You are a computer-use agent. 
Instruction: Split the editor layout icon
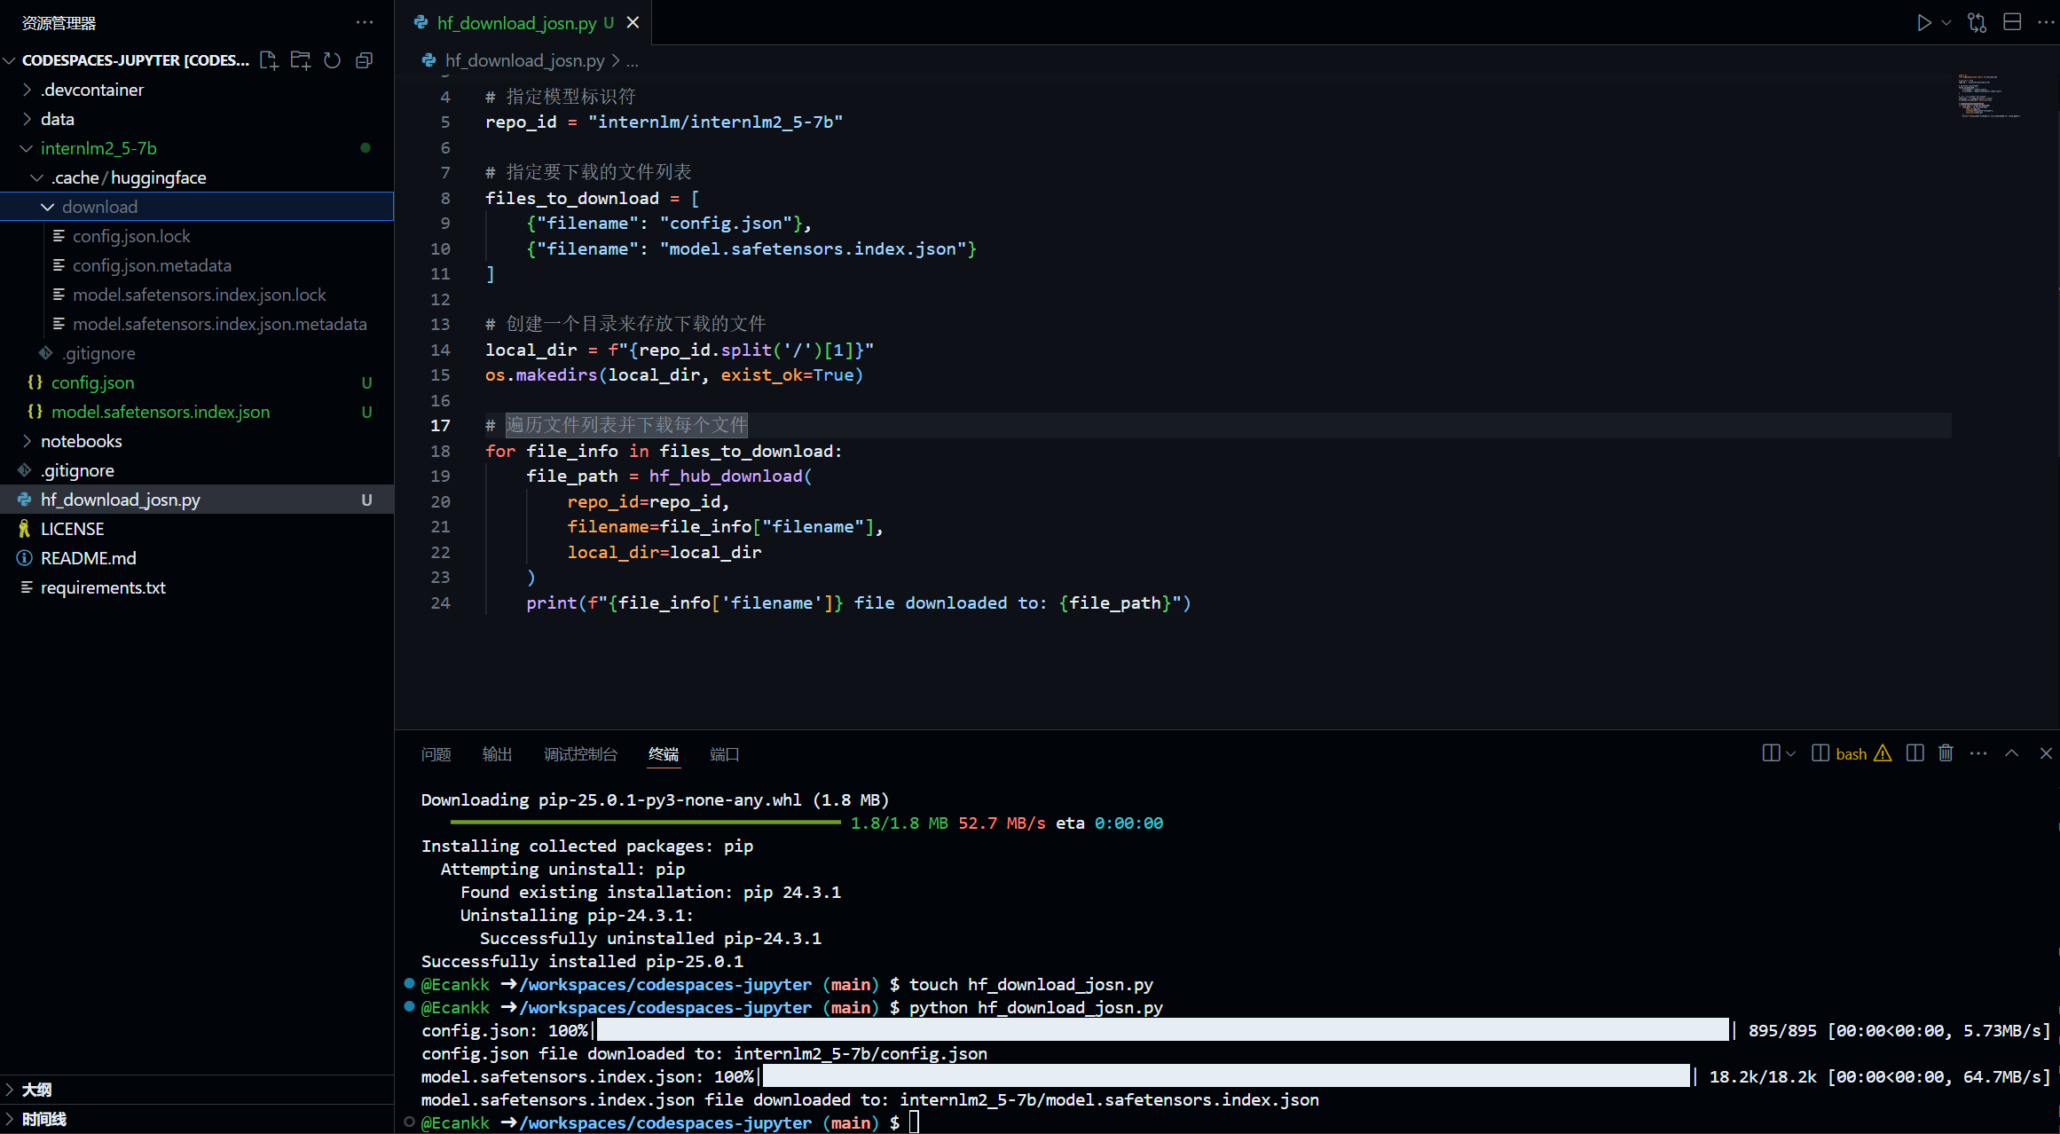2012,23
